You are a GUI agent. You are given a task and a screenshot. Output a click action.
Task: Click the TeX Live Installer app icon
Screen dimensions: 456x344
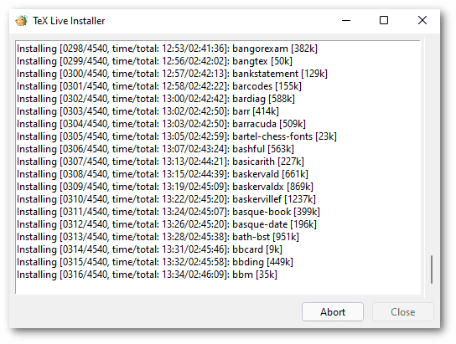[21, 21]
